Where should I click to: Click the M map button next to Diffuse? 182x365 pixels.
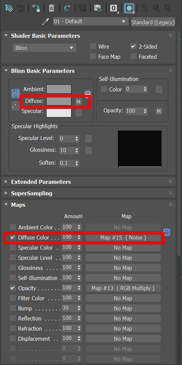pos(79,102)
